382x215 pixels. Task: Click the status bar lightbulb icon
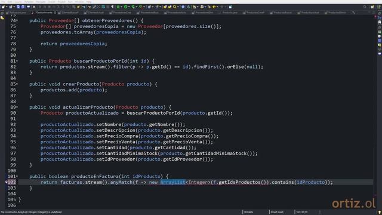click(380, 213)
